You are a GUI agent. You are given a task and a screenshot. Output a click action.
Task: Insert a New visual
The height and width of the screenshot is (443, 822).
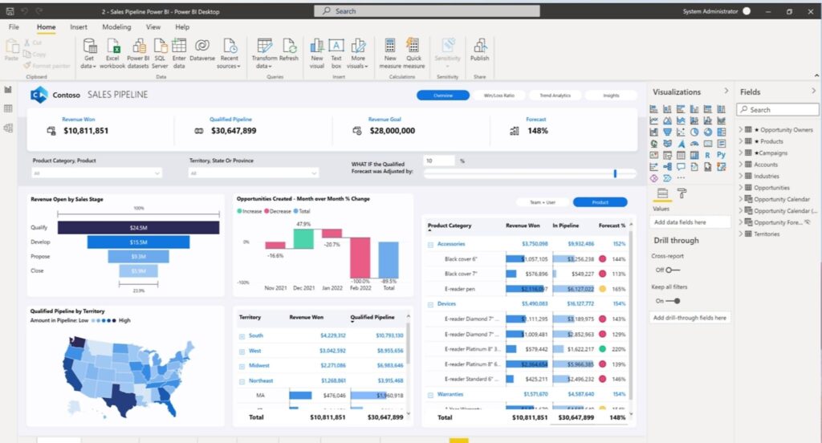[x=316, y=53]
